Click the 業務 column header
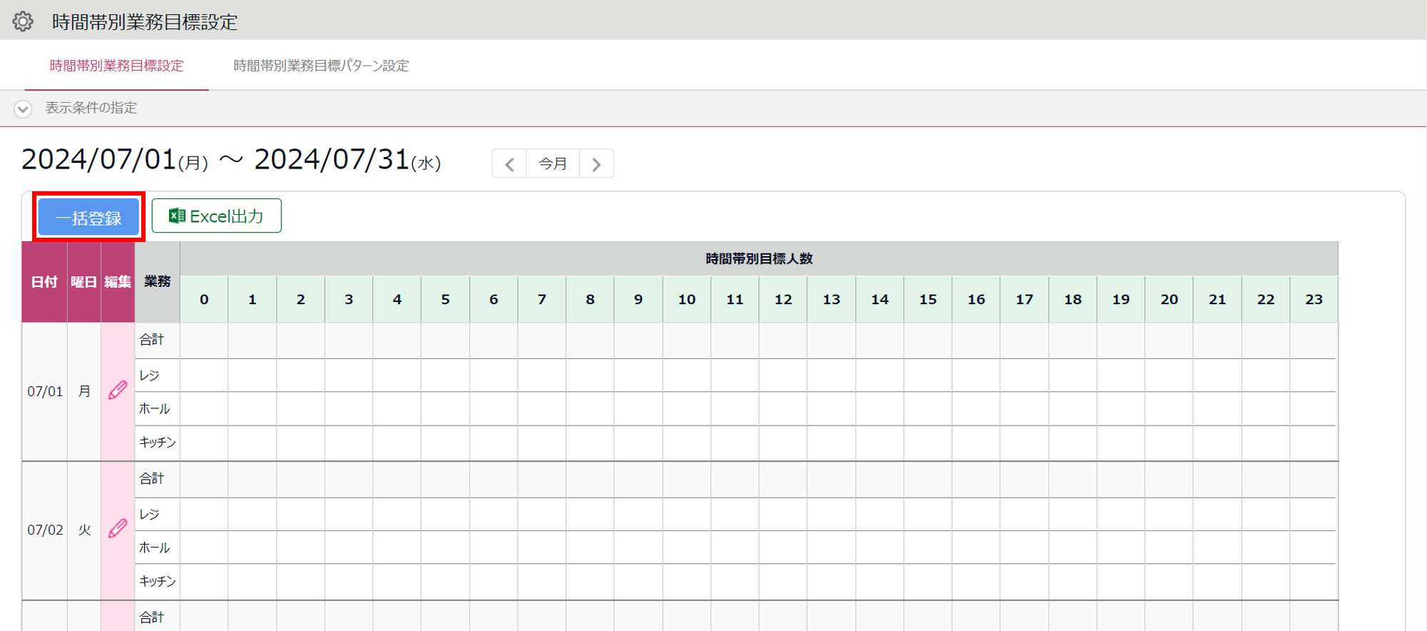The width and height of the screenshot is (1427, 631). (x=157, y=282)
